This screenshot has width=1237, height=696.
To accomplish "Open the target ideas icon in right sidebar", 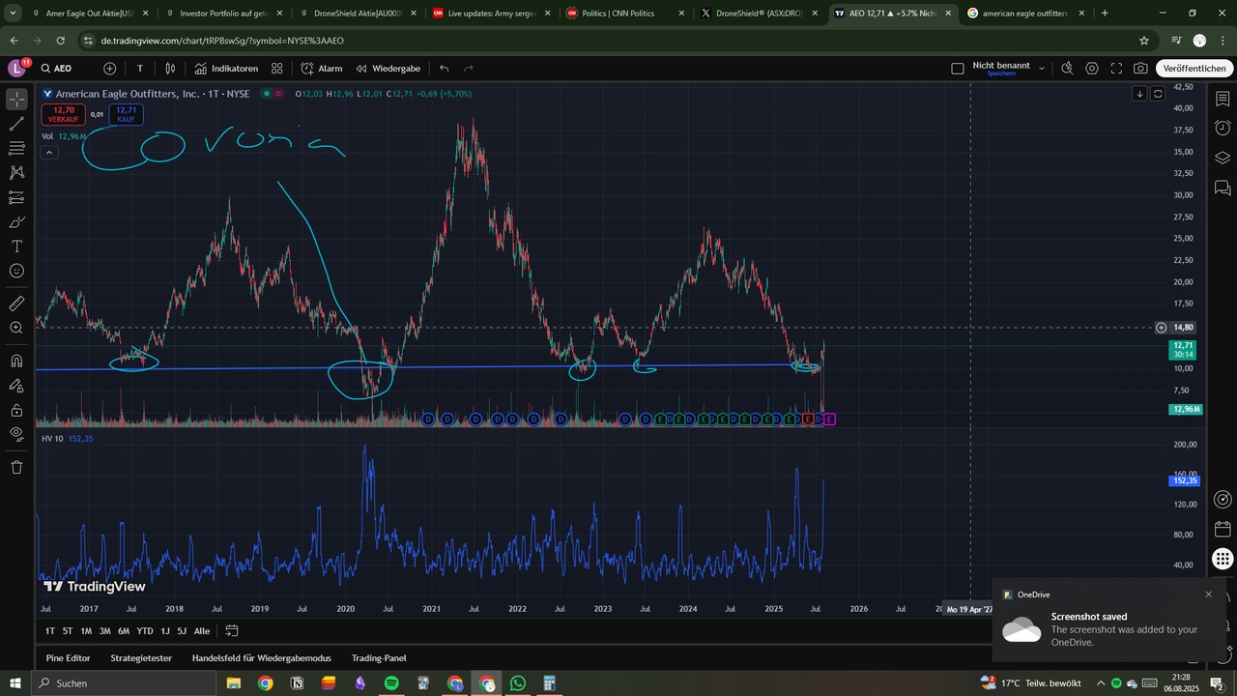I will pos(1223,500).
